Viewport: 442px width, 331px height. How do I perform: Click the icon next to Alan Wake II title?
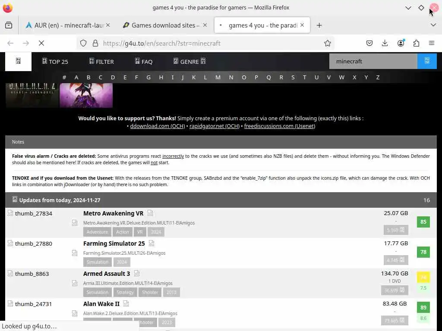point(126,303)
